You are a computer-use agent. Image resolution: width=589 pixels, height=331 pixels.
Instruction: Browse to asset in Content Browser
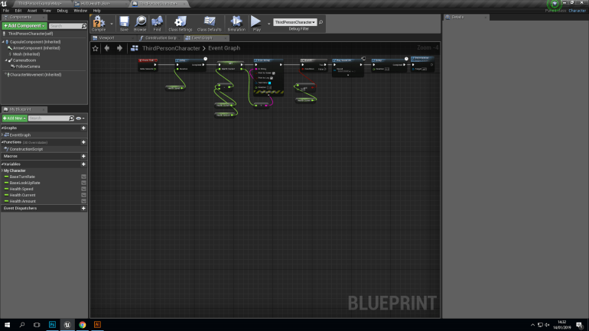140,23
